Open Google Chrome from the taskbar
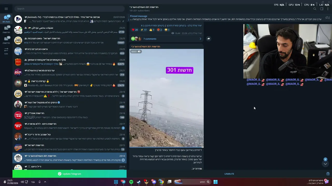 (x=162, y=182)
